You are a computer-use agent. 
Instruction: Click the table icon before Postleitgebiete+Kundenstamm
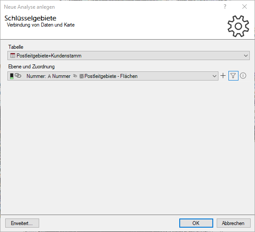tap(13, 55)
